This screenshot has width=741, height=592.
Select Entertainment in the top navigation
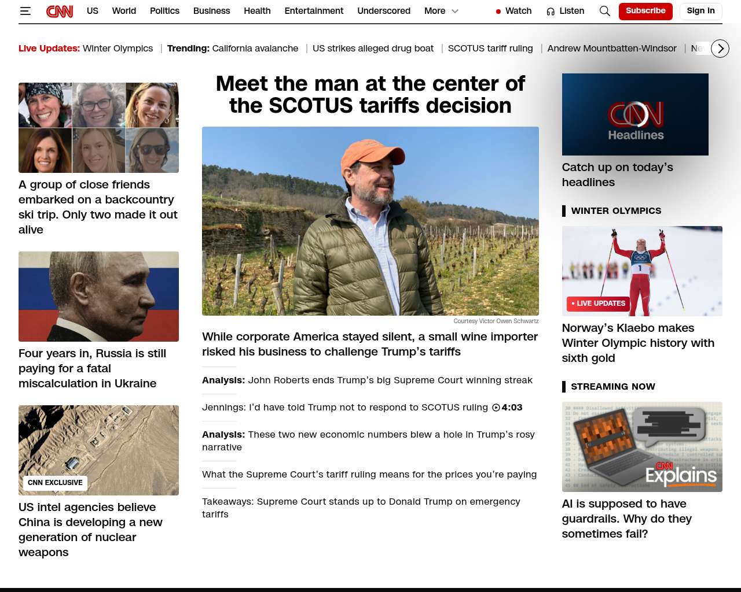click(x=314, y=11)
